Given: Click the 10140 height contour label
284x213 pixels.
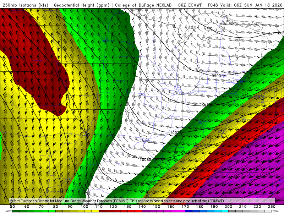Looking at the screenshot, I should point(139,185).
